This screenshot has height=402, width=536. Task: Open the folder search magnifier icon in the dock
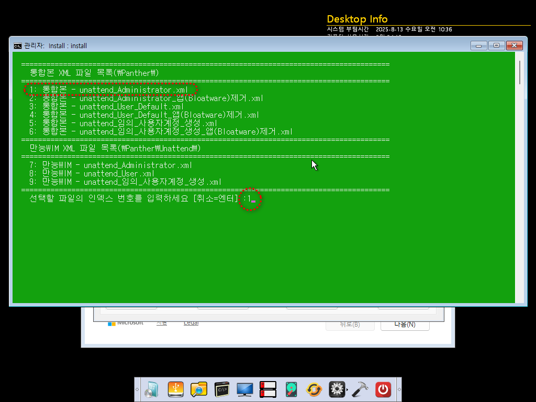tap(199, 389)
